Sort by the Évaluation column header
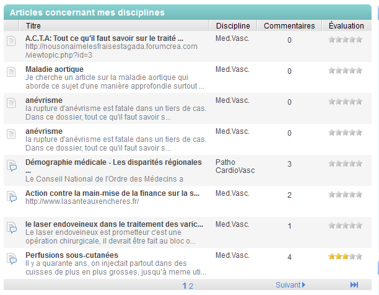This screenshot has width=379, height=295. (346, 26)
